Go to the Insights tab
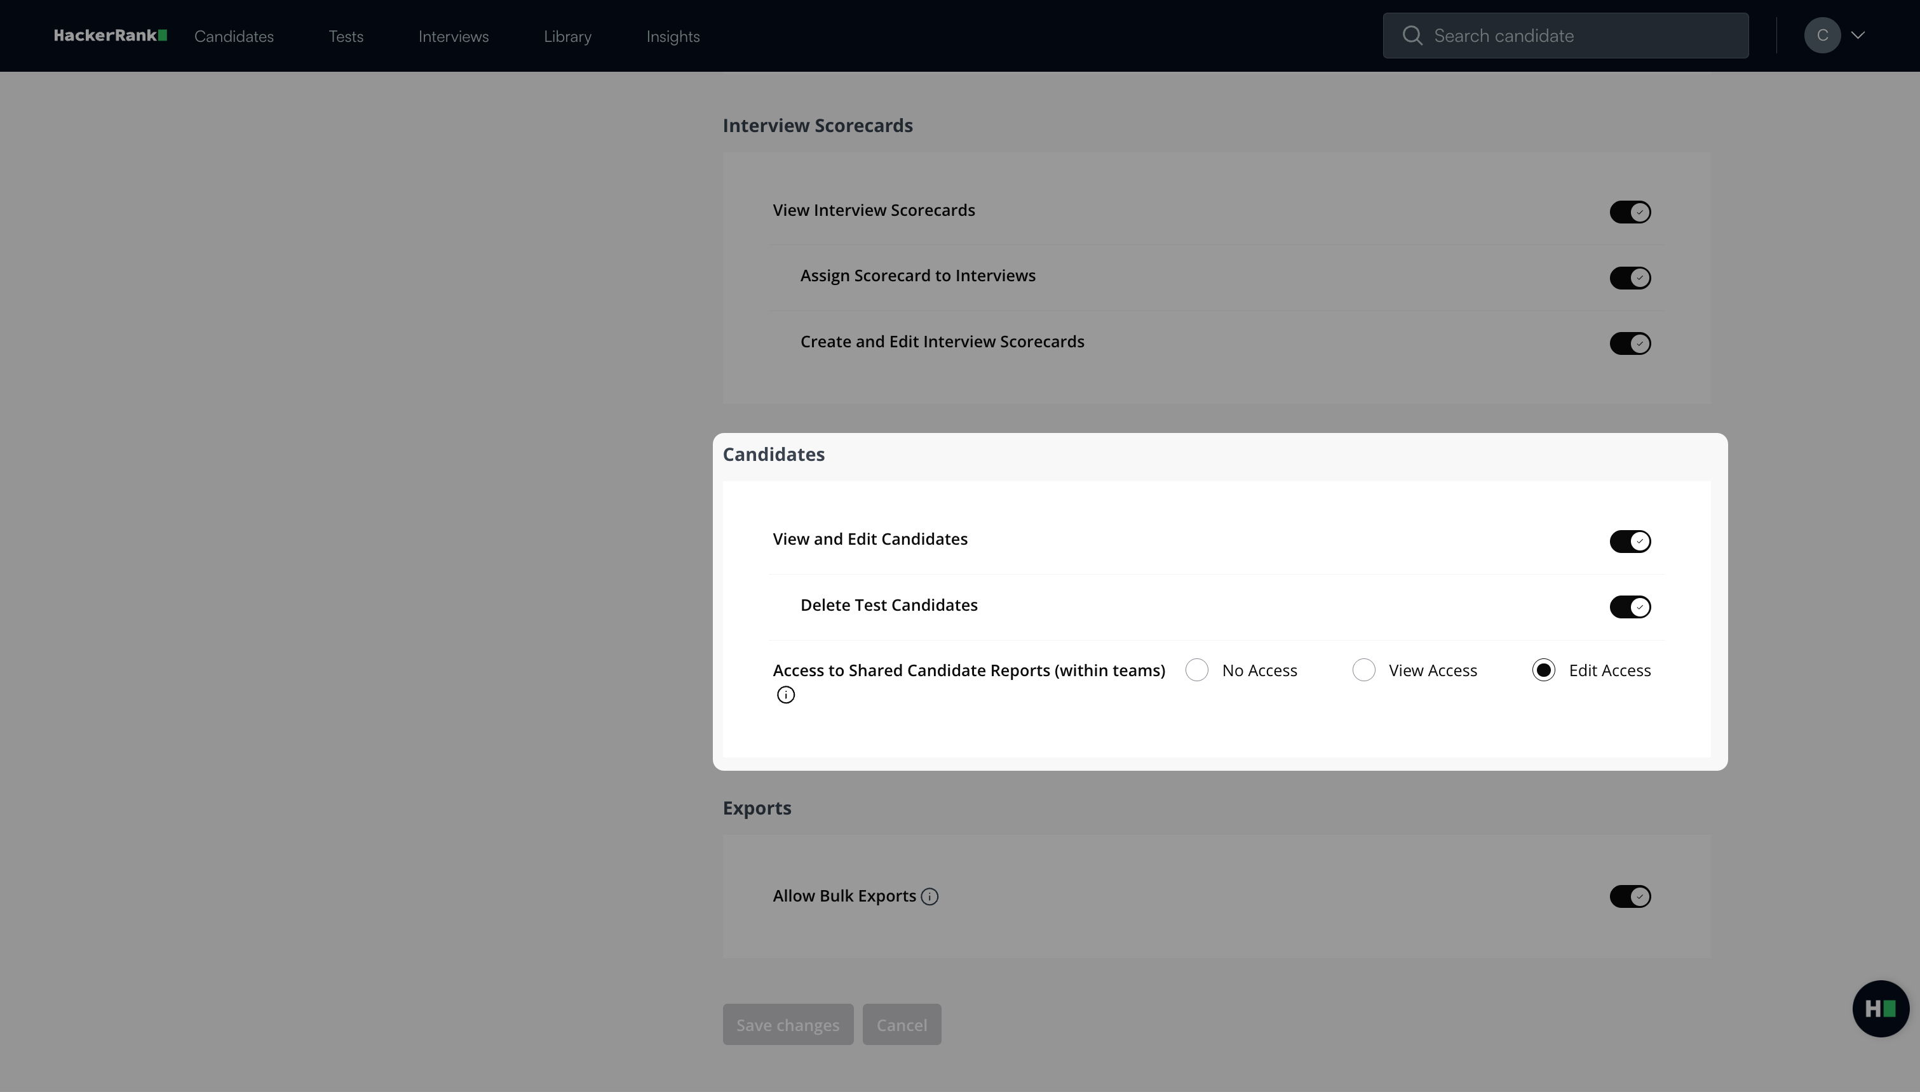This screenshot has width=1920, height=1092. click(x=673, y=36)
